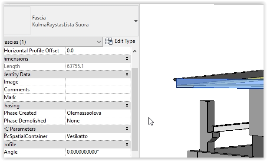
Task: Click the IfcSpatialContainer label
Action: [x=26, y=136]
